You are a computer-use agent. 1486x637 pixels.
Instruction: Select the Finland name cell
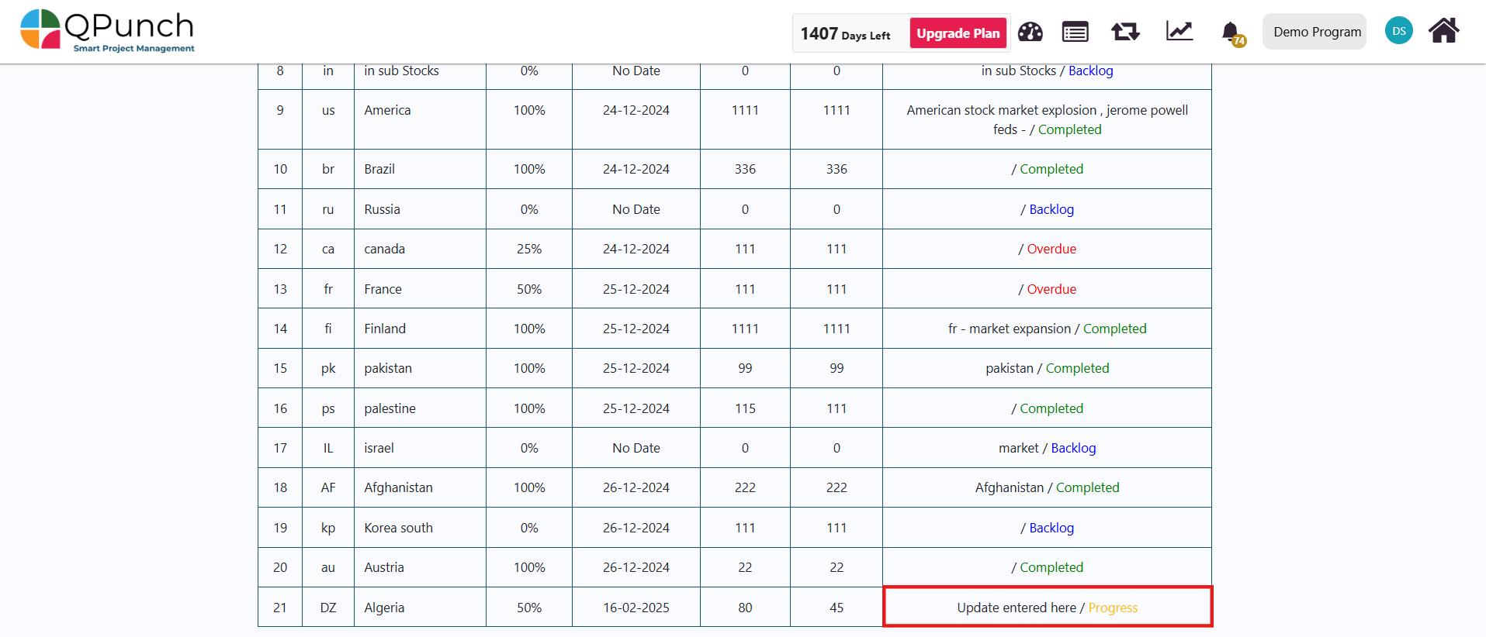pos(420,329)
